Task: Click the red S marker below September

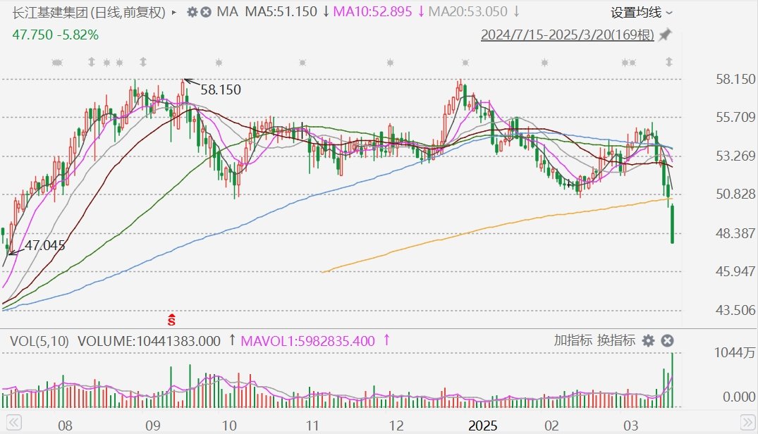Action: [x=171, y=320]
